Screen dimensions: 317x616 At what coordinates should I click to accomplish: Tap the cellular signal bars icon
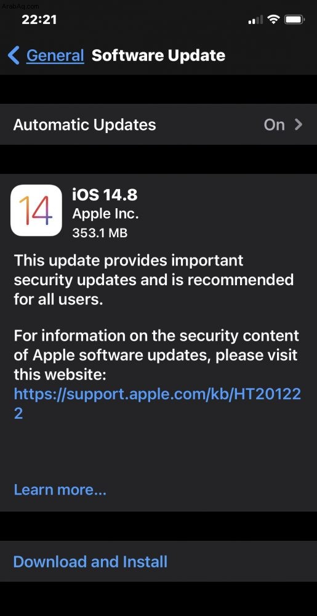(x=255, y=20)
